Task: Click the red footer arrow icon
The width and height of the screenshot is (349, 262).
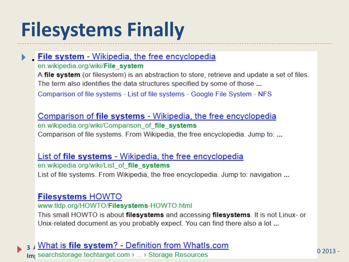Action: tap(19, 249)
